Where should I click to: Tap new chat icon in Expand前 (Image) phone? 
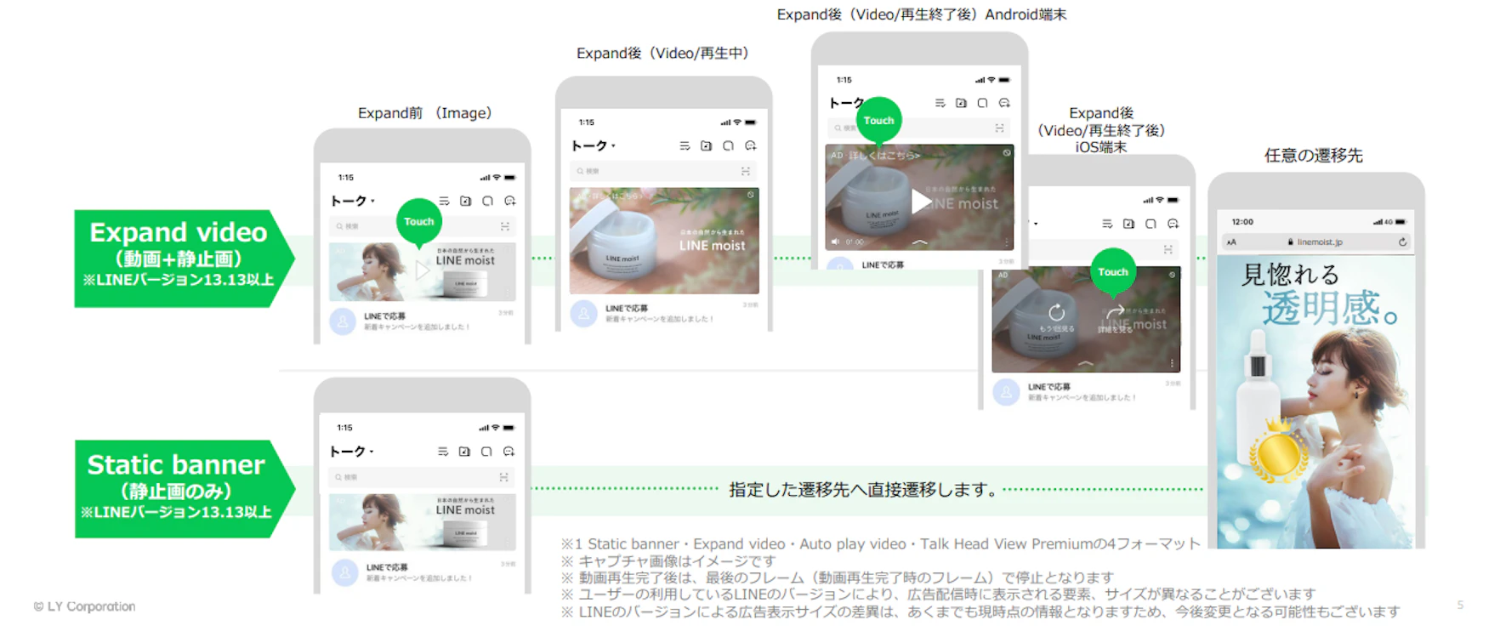[x=509, y=201]
